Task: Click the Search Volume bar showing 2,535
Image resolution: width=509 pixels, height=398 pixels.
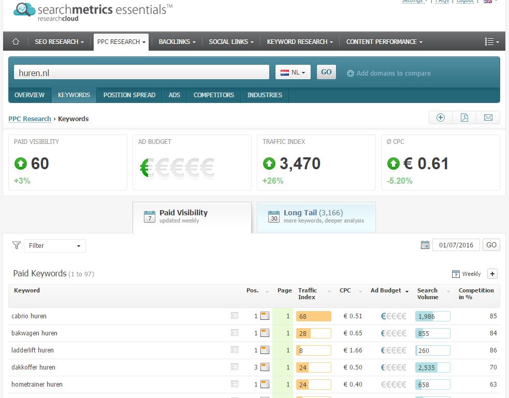Action: 433,367
